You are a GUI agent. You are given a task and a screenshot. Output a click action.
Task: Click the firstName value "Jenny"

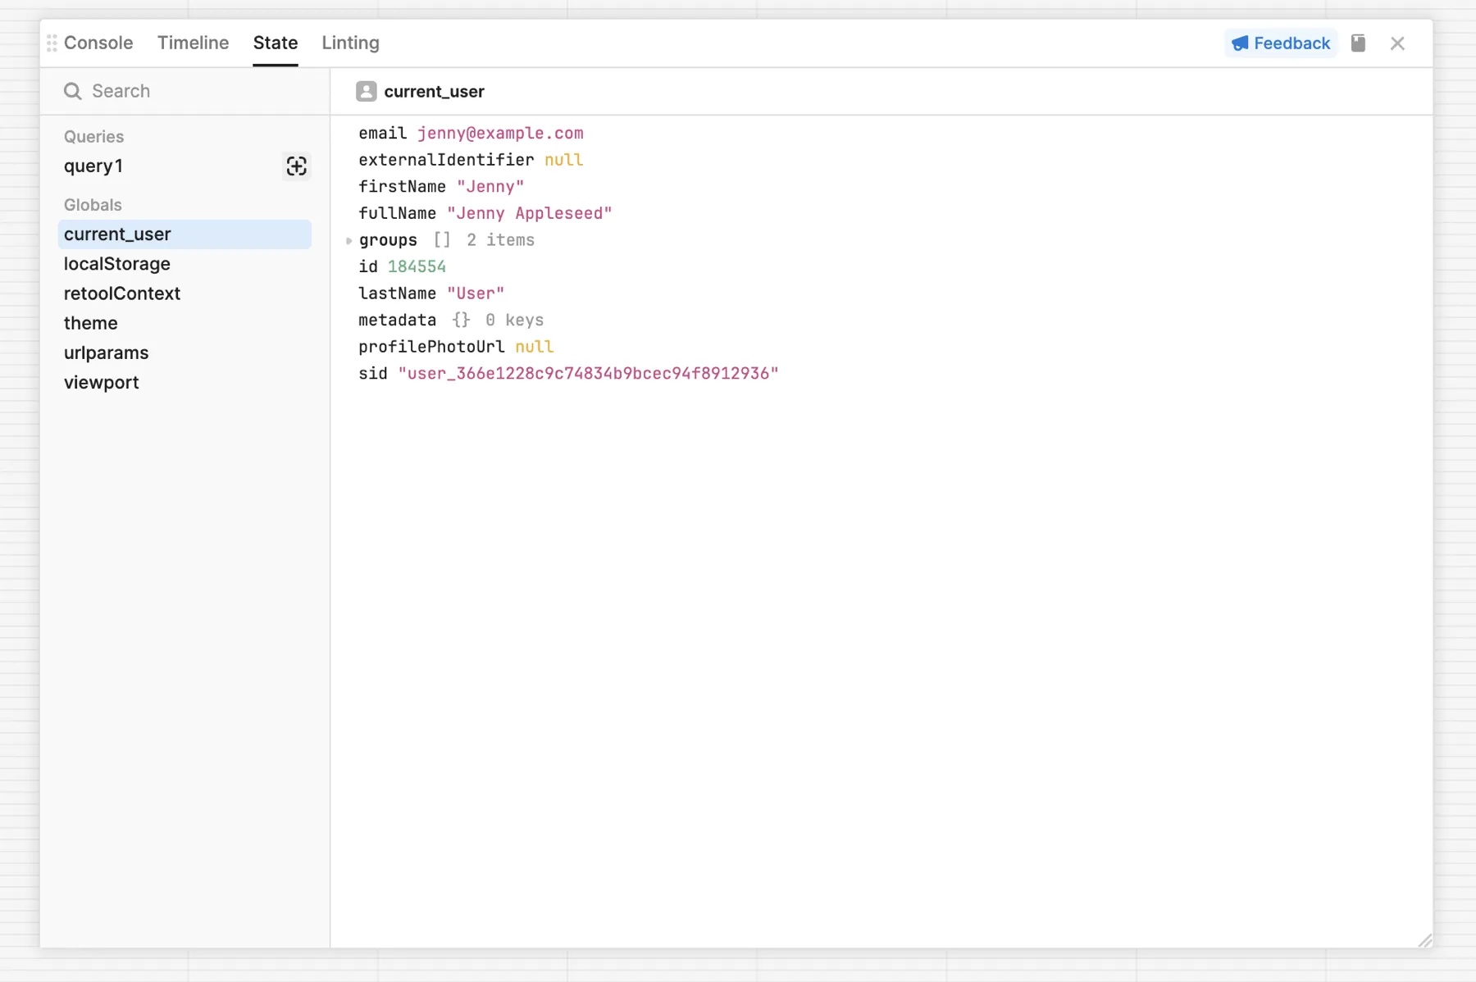point(490,187)
